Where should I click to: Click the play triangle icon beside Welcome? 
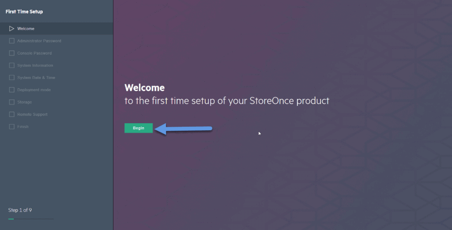11,29
